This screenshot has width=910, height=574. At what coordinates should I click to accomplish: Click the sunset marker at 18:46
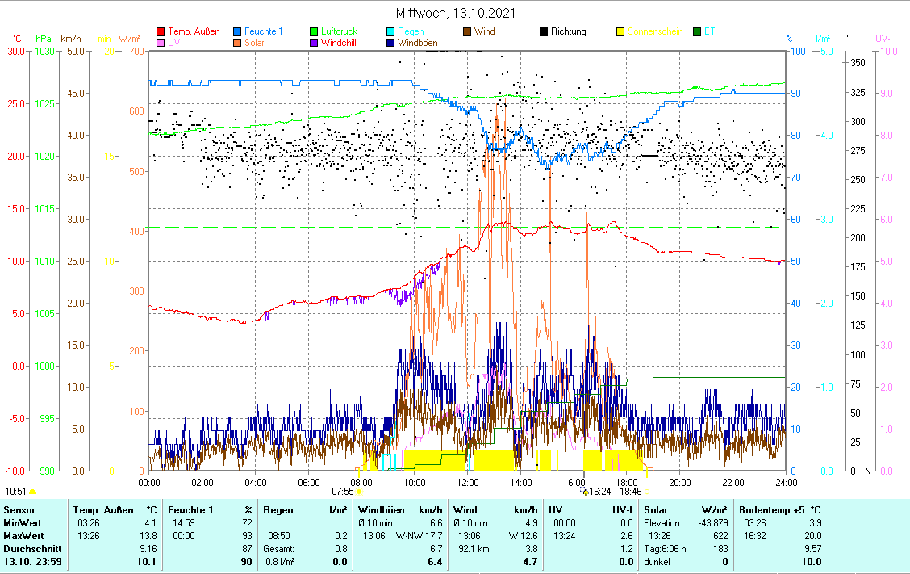coord(647,491)
